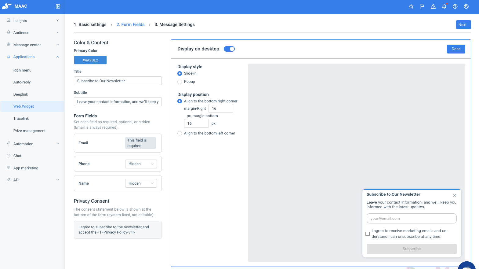Go to Rich menu page
Image resolution: width=479 pixels, height=269 pixels.
pos(22,70)
